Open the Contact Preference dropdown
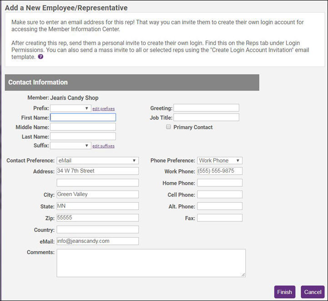Screen dimensions: 328x301 97,161
